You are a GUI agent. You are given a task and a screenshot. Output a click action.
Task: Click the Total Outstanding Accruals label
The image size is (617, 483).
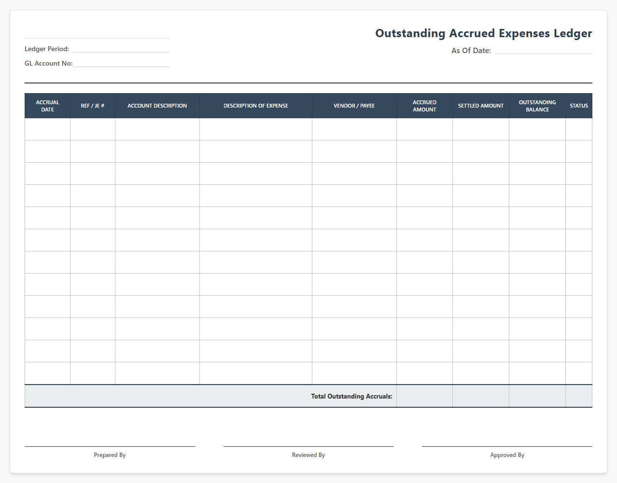pyautogui.click(x=351, y=396)
